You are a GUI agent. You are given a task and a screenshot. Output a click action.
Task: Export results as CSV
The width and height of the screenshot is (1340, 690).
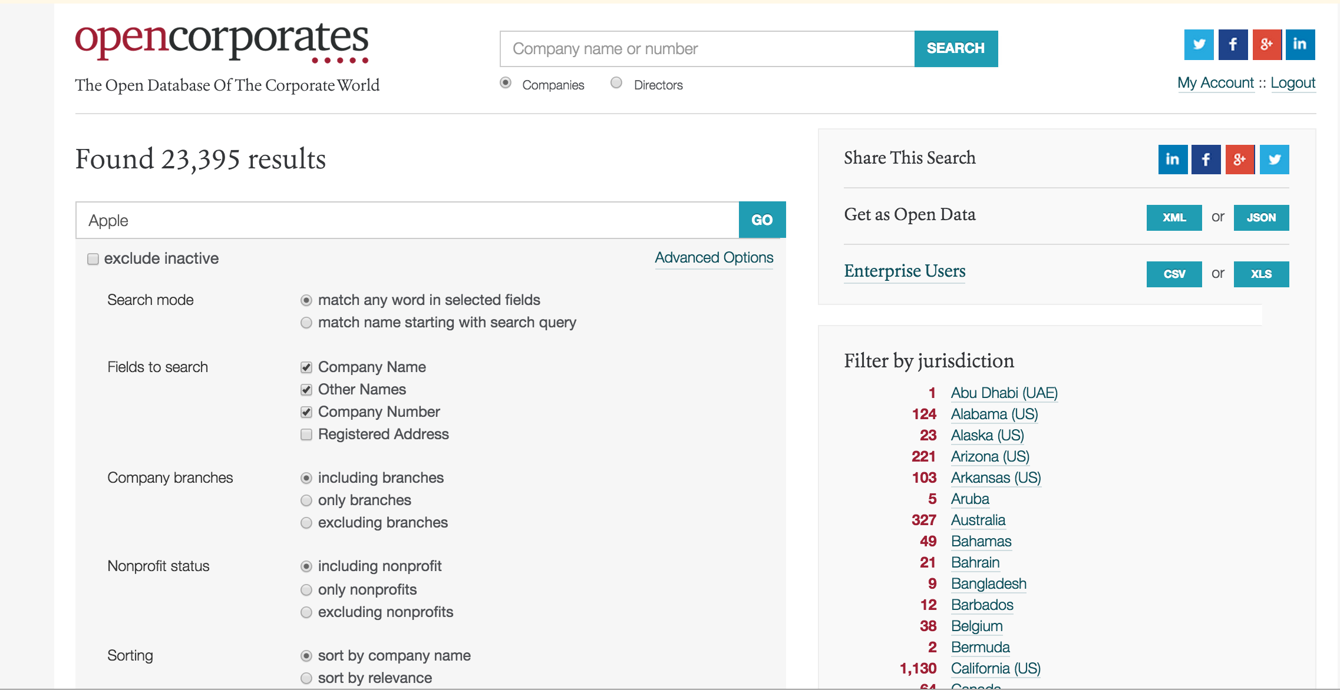[x=1174, y=274]
